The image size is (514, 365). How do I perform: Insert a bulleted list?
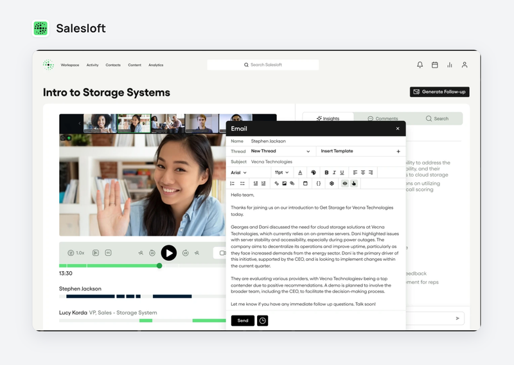coord(242,183)
